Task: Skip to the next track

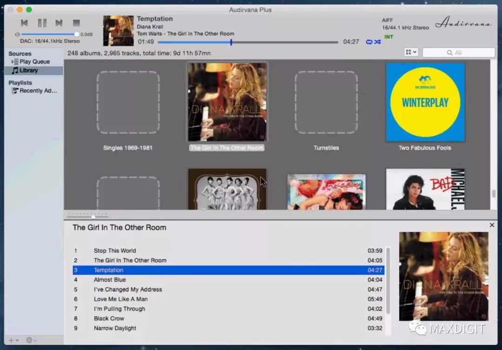Action: click(x=59, y=23)
